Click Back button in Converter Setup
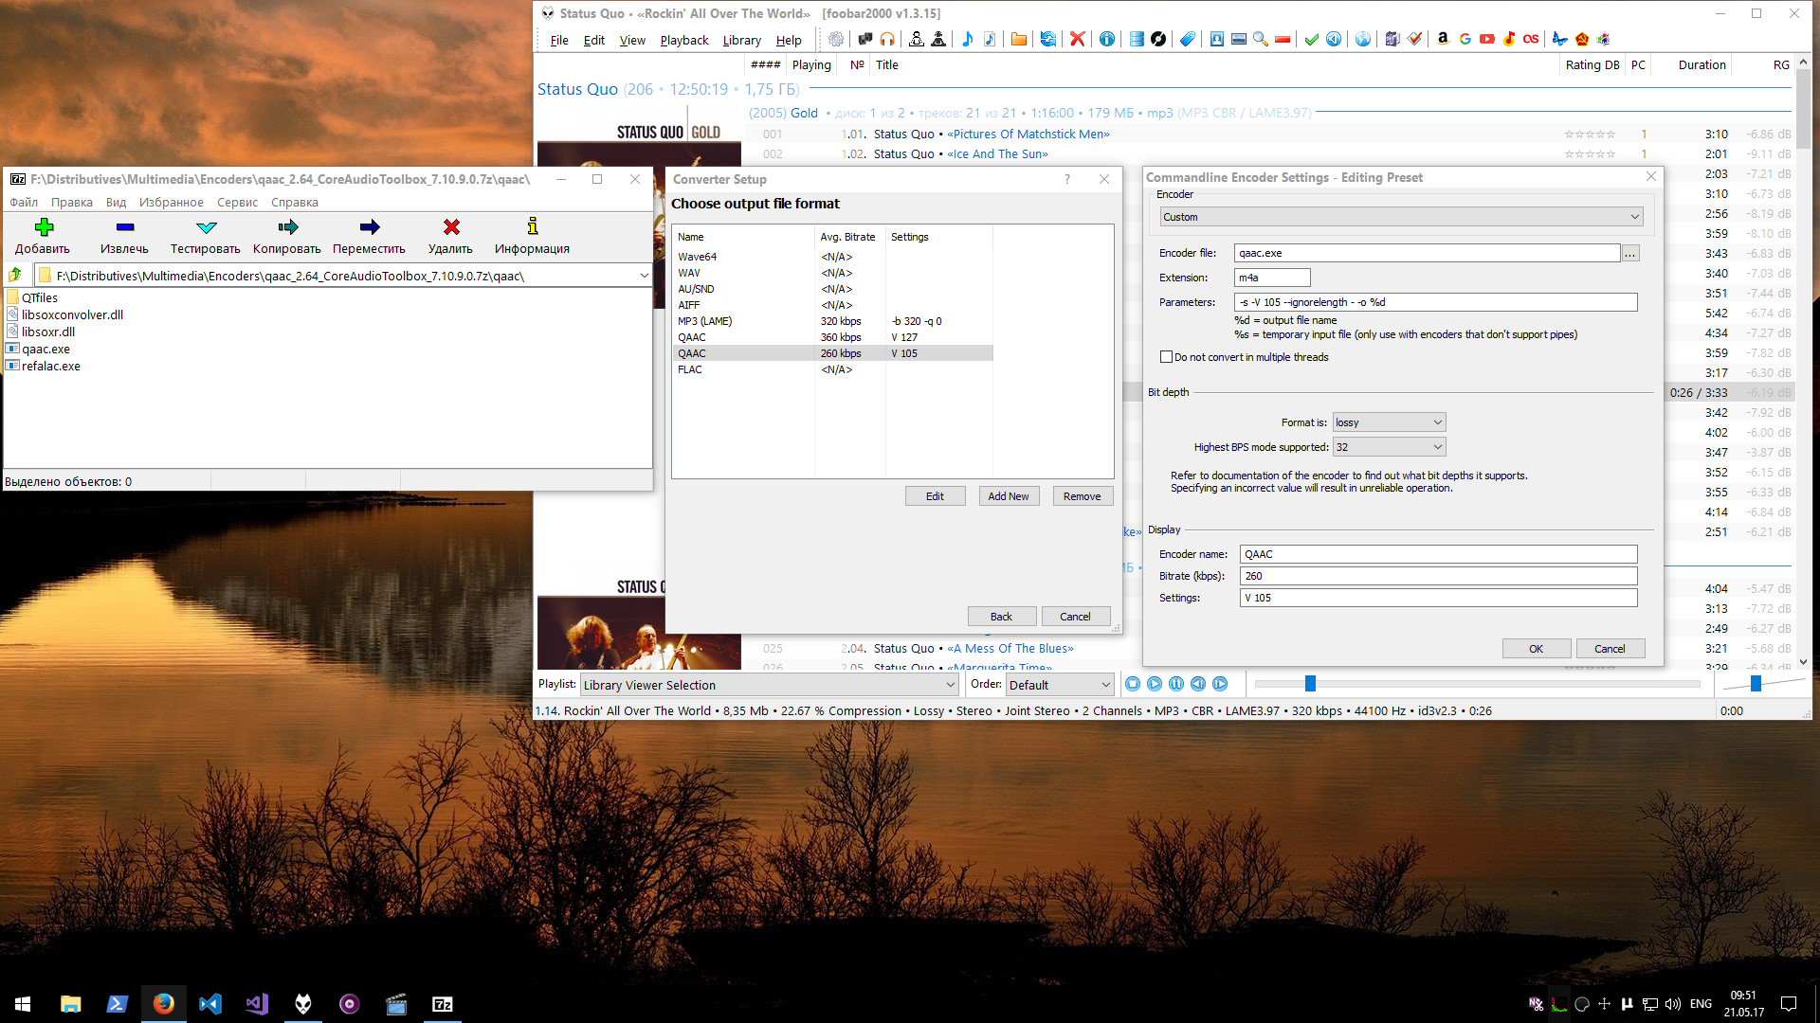The image size is (1820, 1023). click(1002, 617)
